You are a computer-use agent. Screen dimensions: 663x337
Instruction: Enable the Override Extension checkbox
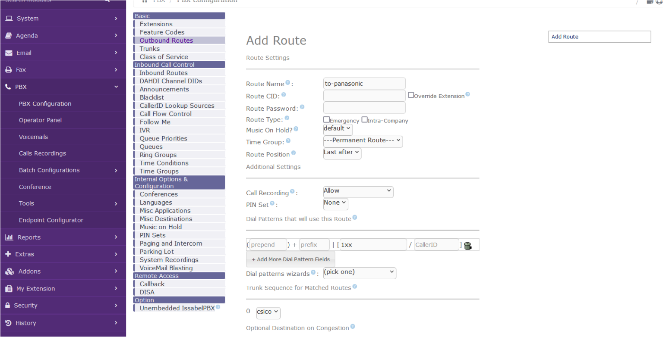point(411,95)
